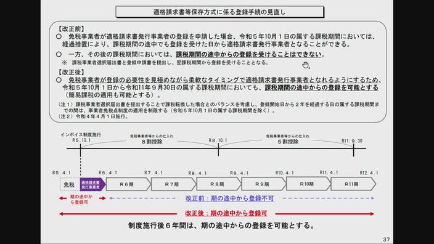This screenshot has width=434, height=244.
Task: Select the R7期 arrow box
Action: 174,184
